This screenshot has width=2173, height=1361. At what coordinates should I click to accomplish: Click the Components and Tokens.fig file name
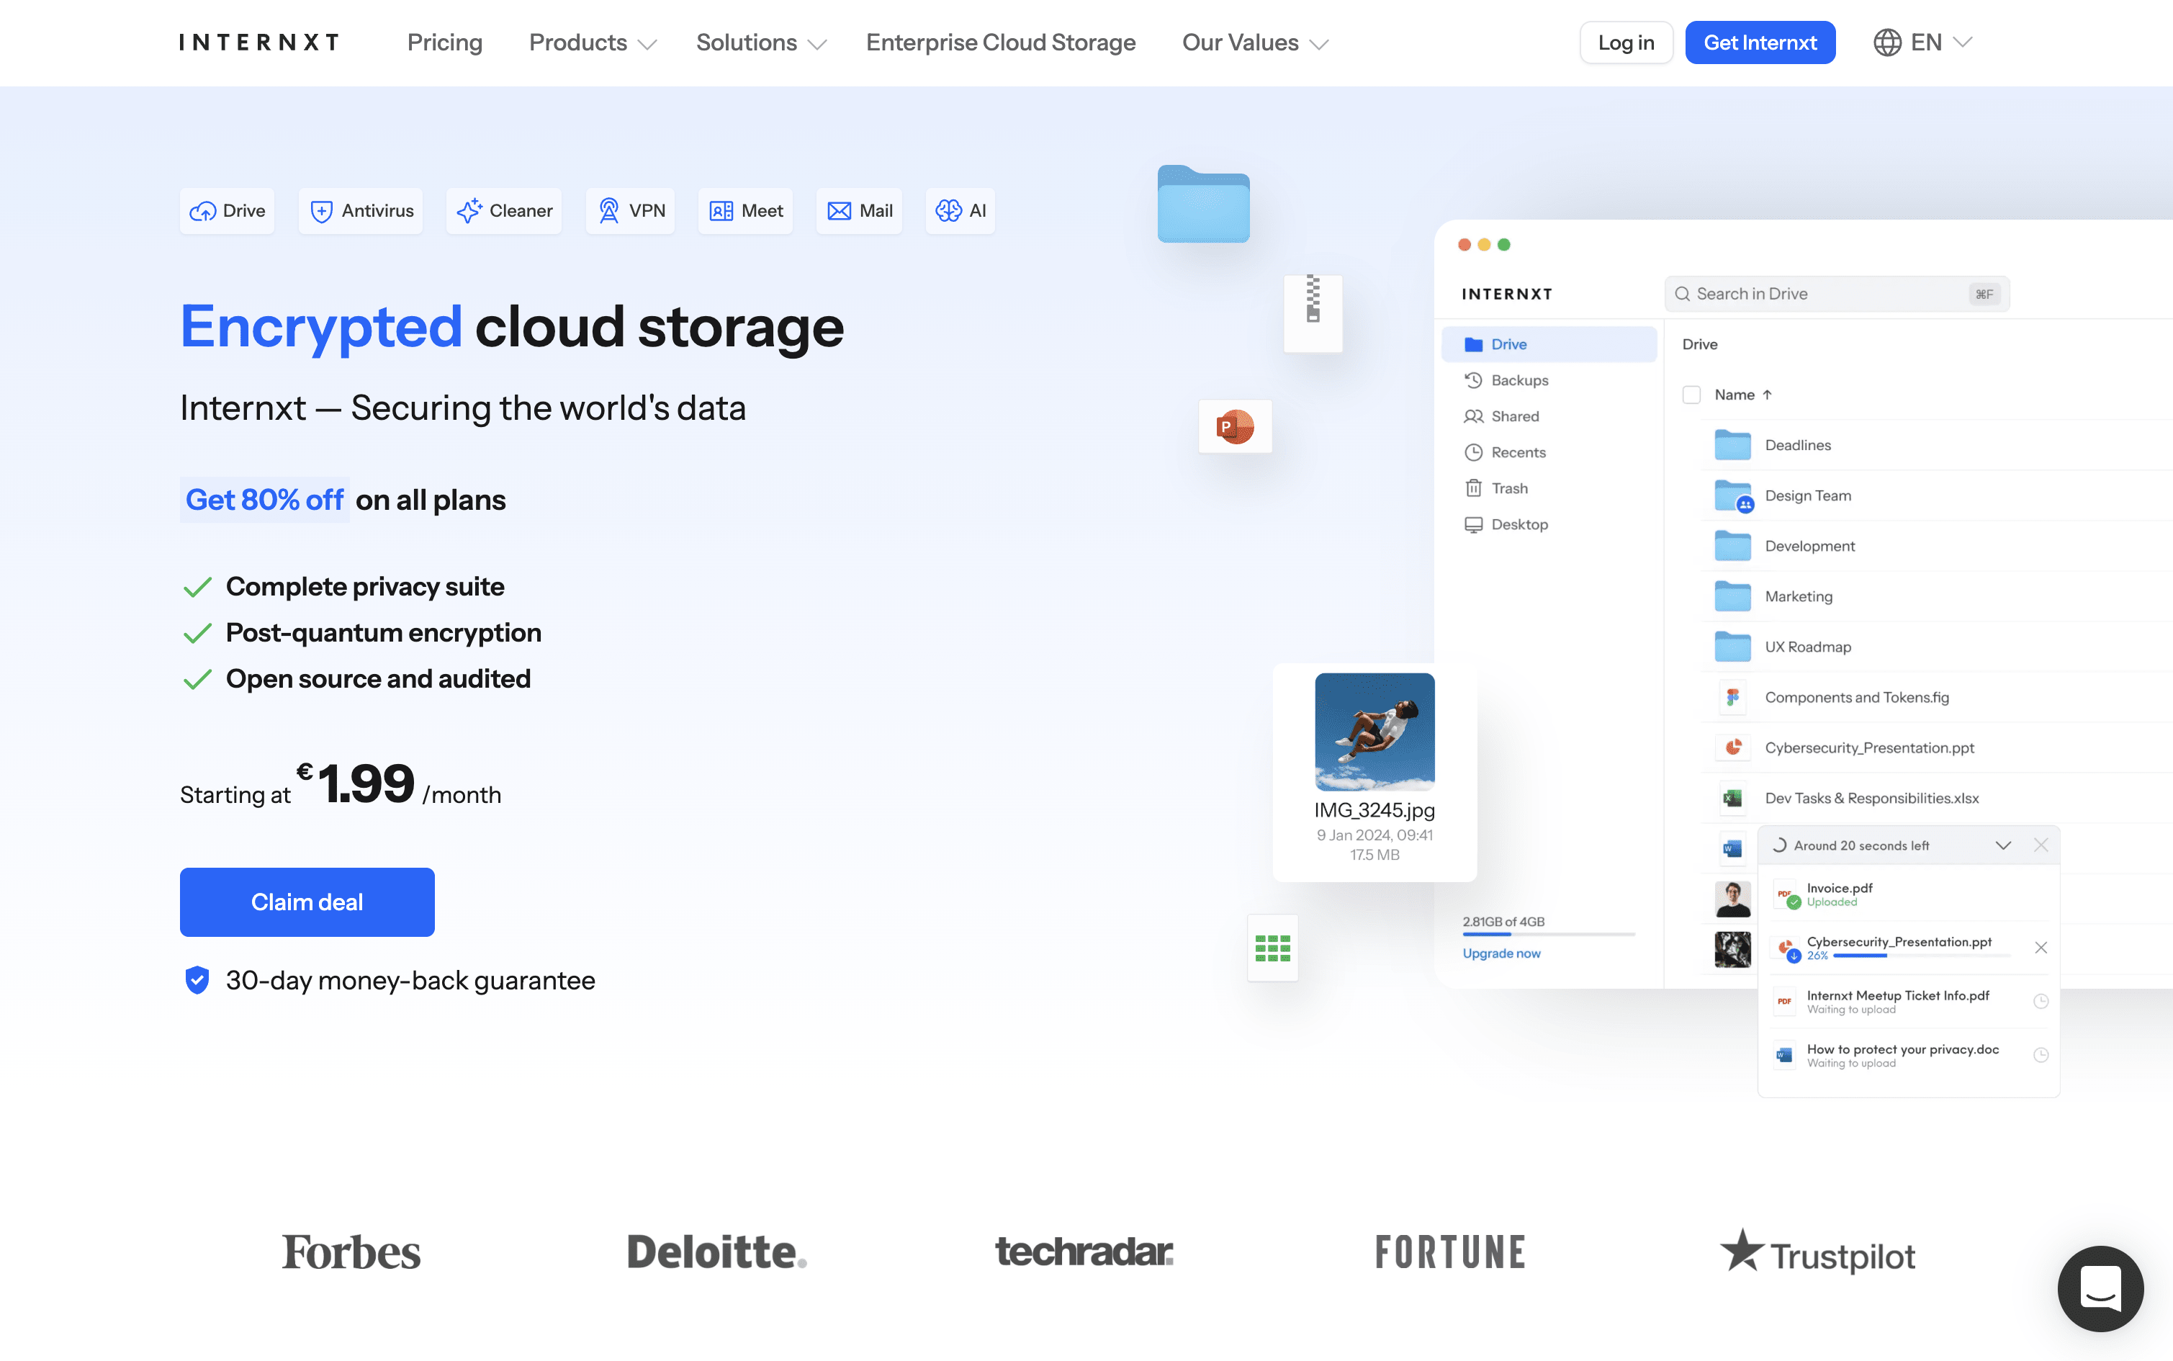[1856, 698]
